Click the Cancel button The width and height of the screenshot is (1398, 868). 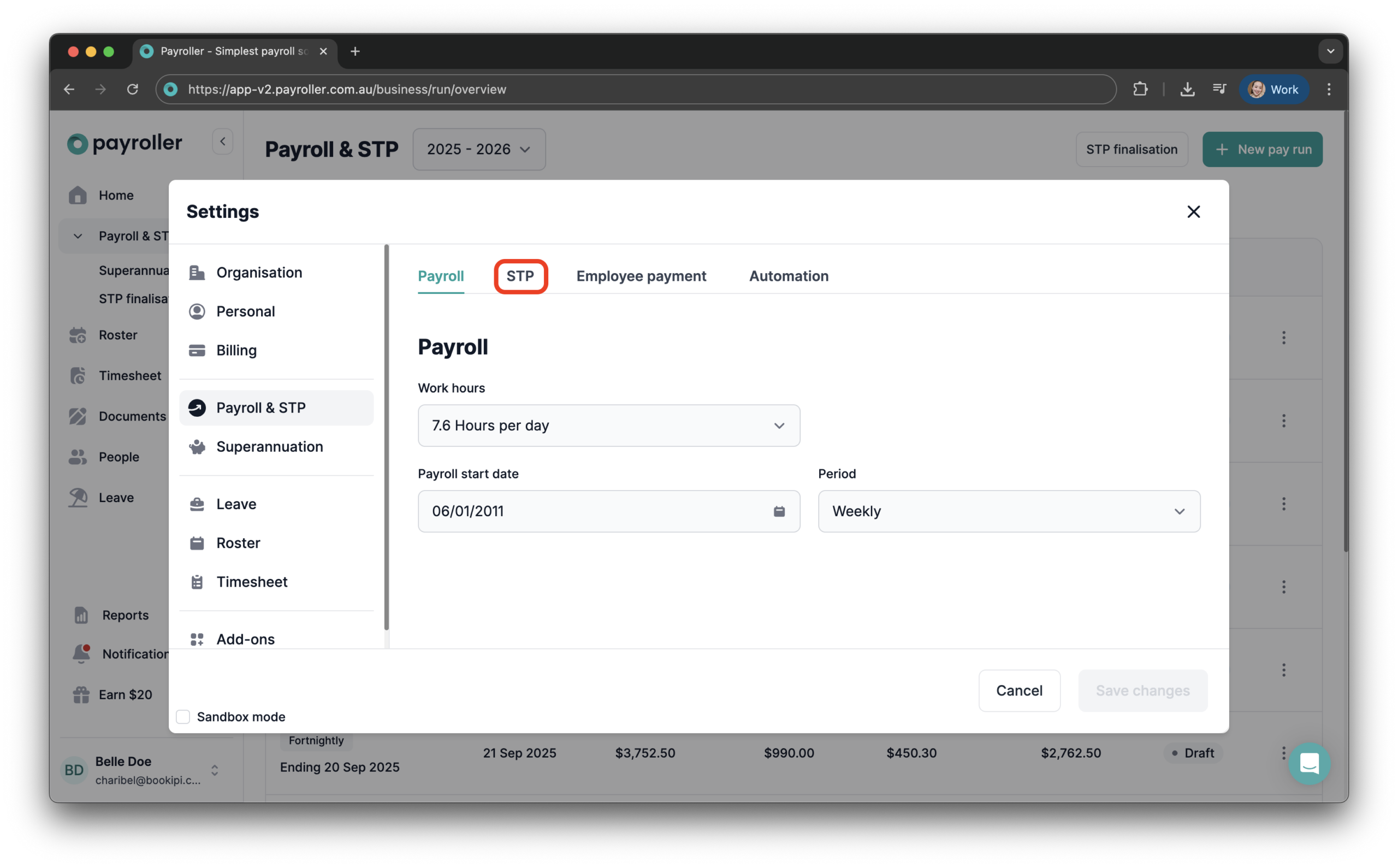(x=1019, y=690)
